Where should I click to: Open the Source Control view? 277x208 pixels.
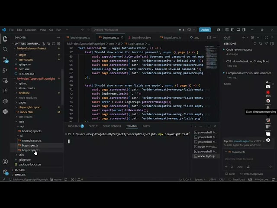tap(5, 60)
